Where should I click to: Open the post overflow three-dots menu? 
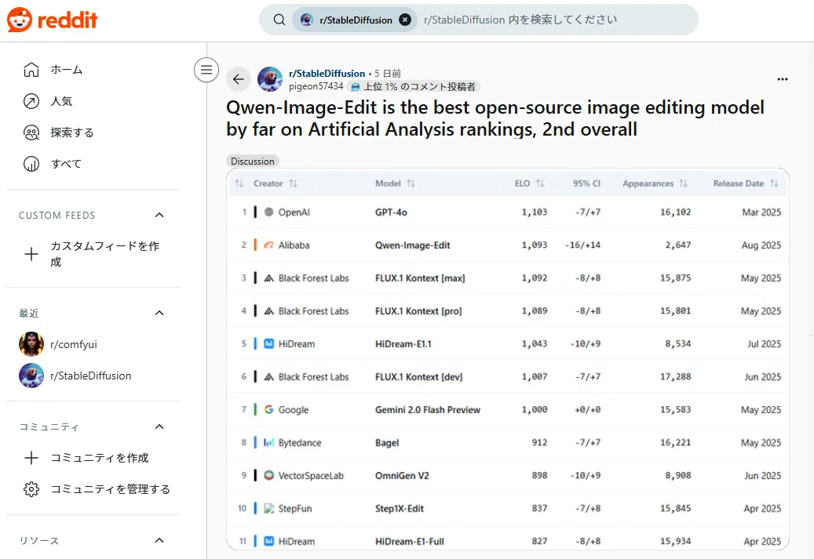(783, 79)
